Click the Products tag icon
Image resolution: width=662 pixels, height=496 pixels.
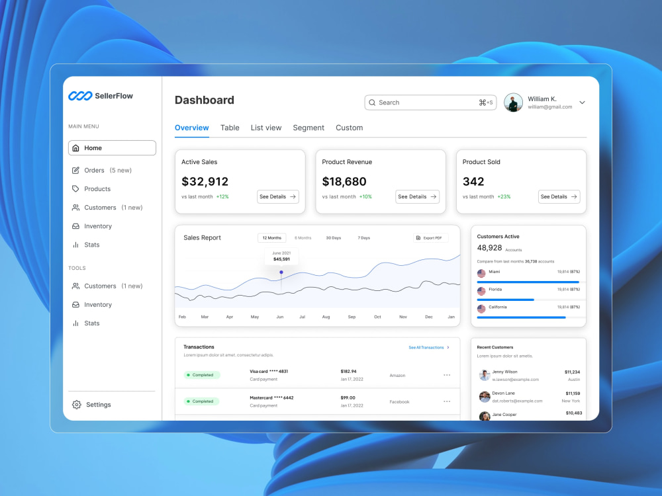[75, 189]
